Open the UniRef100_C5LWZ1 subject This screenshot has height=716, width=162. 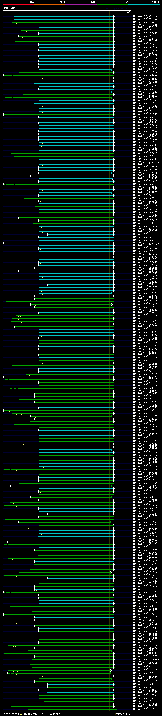point(145,670)
